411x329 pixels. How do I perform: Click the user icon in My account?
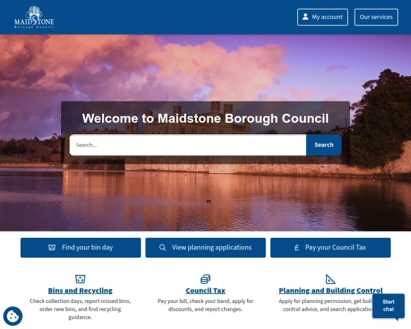point(306,16)
